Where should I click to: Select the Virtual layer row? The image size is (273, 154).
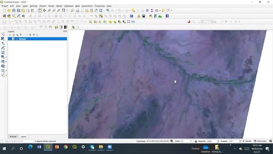(38, 39)
